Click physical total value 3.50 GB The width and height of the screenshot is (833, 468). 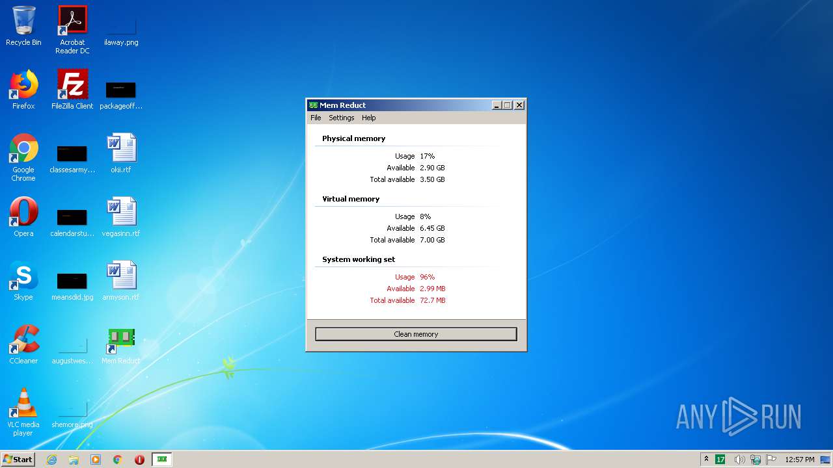click(x=432, y=179)
